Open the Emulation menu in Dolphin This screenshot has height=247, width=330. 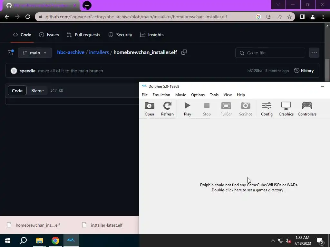tap(161, 95)
